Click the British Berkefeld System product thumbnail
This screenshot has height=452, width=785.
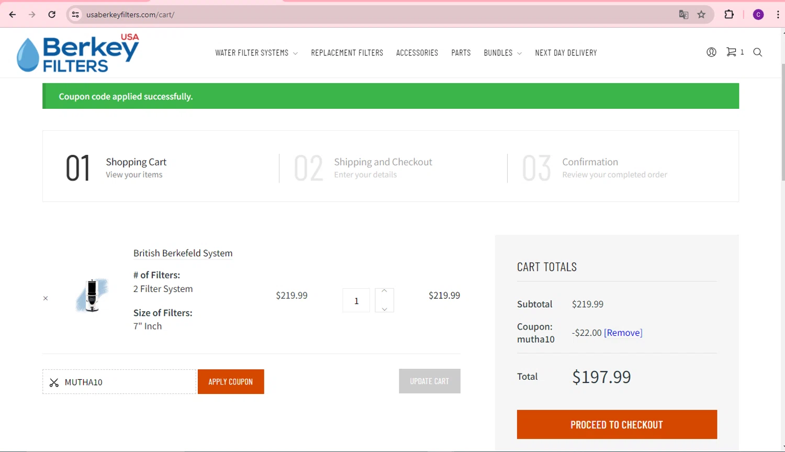point(92,295)
